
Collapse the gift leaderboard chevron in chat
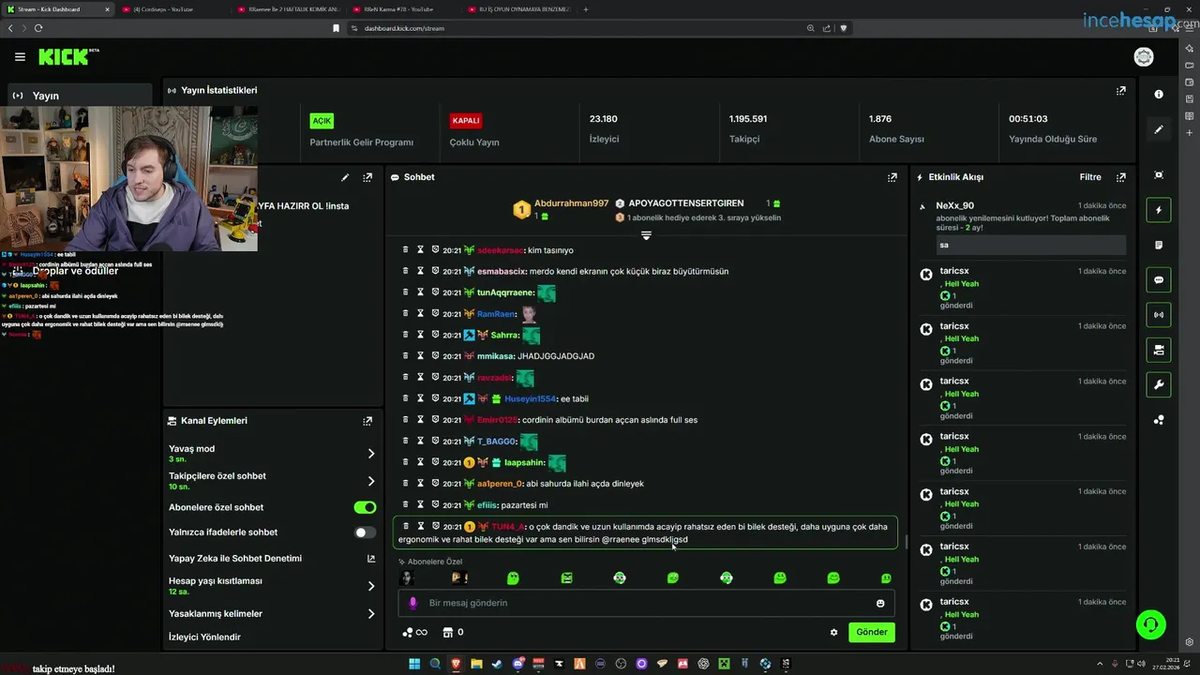(646, 235)
